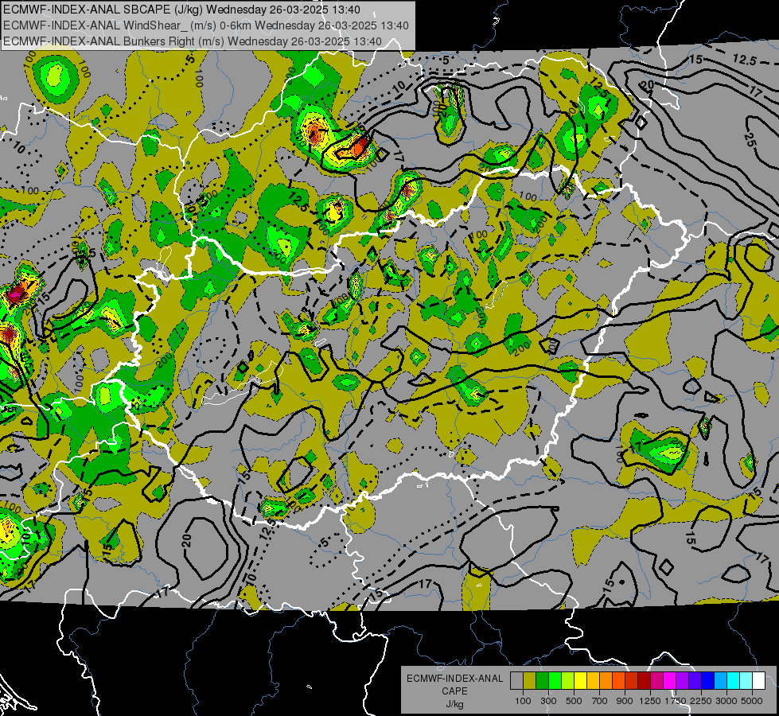Select the olive 100 J/kg legend swatch
This screenshot has height=716, width=779.
(x=529, y=681)
